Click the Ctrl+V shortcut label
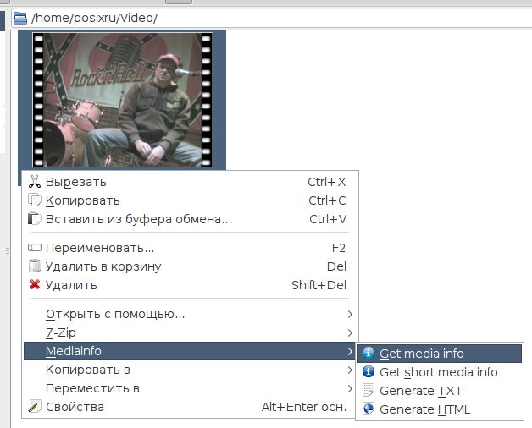Viewport: 532px width, 428px height. (328, 219)
